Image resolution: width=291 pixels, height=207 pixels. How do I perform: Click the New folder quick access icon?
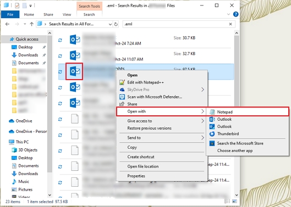[x=25, y=5]
